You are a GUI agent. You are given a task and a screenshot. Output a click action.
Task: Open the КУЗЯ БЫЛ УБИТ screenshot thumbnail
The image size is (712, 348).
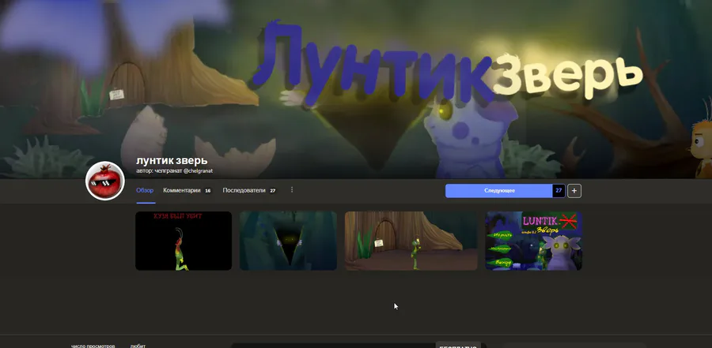(x=184, y=241)
